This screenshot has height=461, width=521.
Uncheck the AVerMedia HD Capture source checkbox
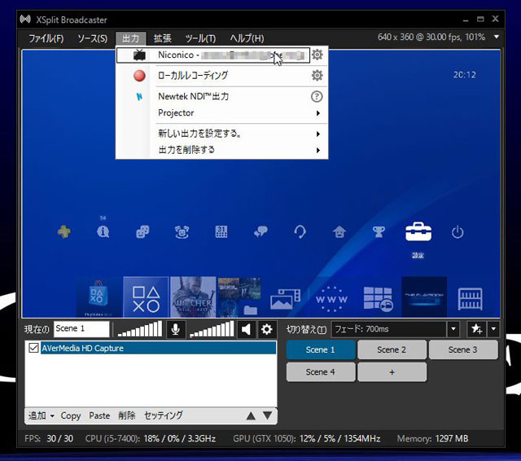pos(33,348)
